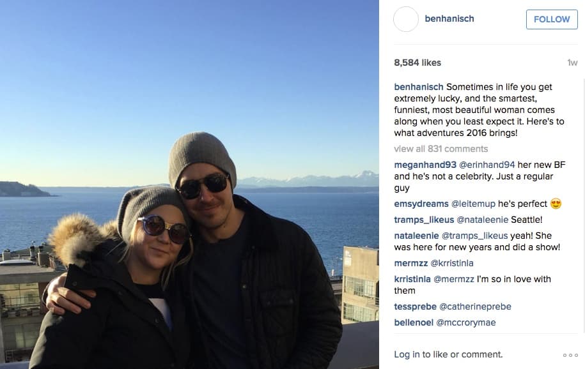Open the @mermzz mention by krristinla
This screenshot has width=585, height=369.
[x=454, y=279]
